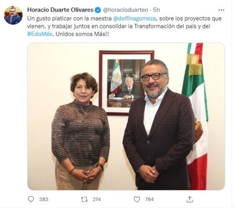The image size is (235, 208).
Task: Click the framed portrait in the photo
Action: coord(126,83)
